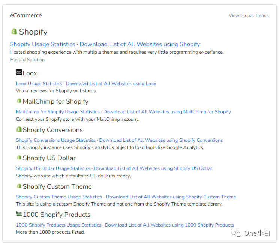Click the Shopify US Dollar icon
The height and width of the screenshot is (245, 279).
19,158
